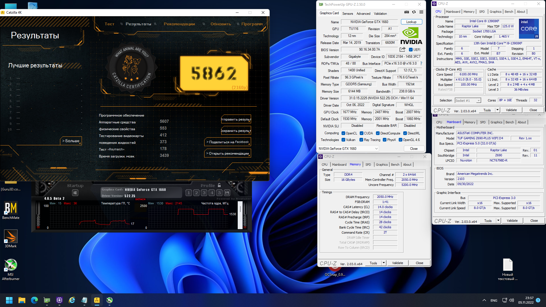
Task: Show hidden system tray icons
Action: coord(484,300)
